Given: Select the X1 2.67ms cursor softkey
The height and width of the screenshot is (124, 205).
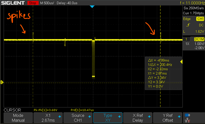Looking at the screenshot, I should click(x=48, y=118).
